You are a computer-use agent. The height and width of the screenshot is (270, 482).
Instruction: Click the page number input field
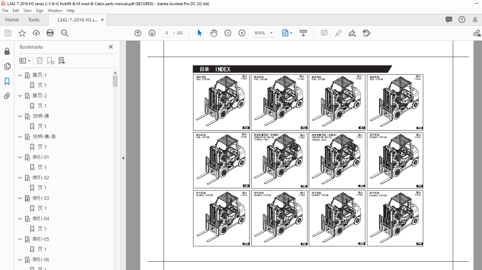point(166,33)
